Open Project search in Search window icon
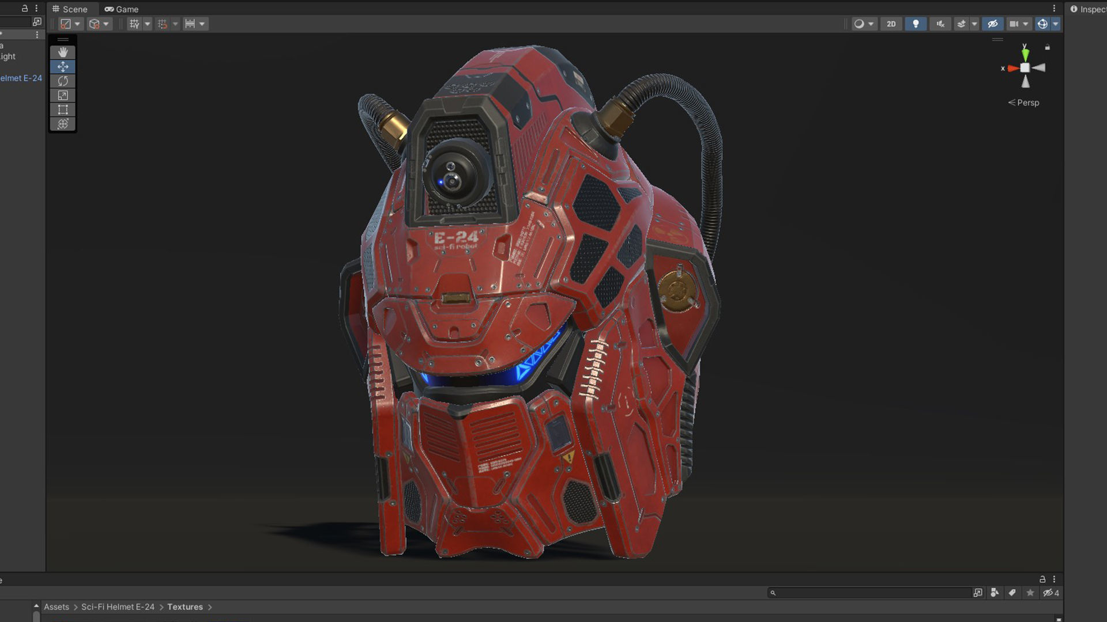Image resolution: width=1107 pixels, height=622 pixels. [978, 593]
